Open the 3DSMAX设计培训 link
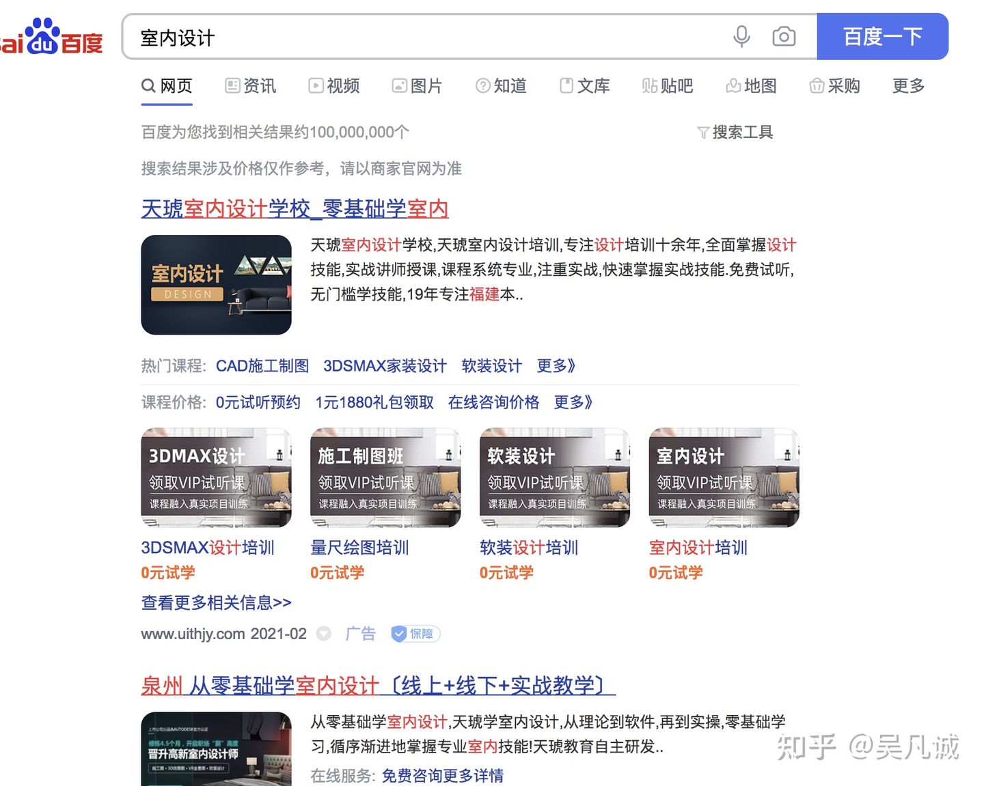The height and width of the screenshot is (786, 984). [208, 548]
